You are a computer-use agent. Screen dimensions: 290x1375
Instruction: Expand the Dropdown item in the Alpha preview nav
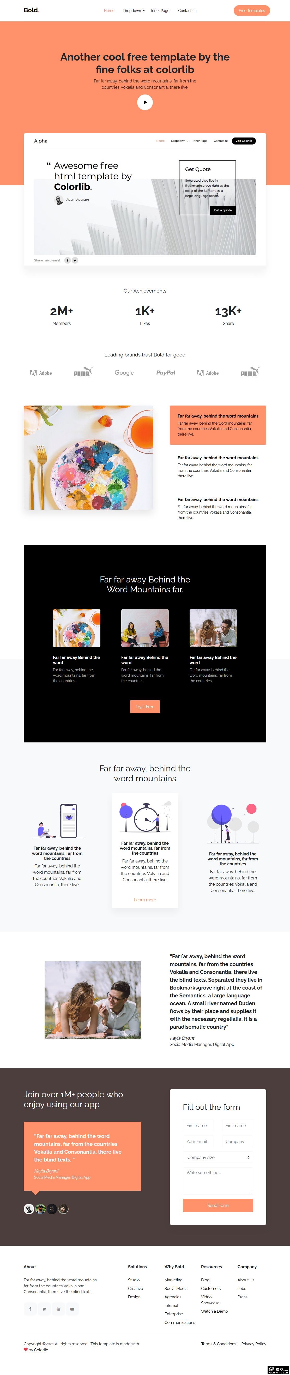180,141
